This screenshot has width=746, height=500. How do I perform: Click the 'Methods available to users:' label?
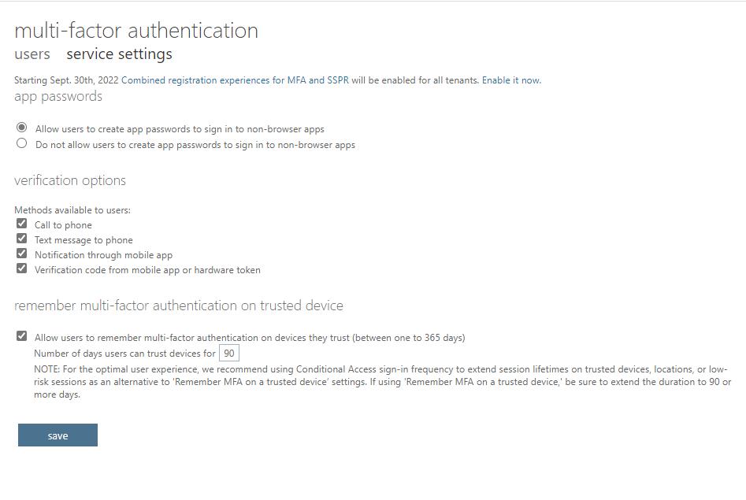coord(72,209)
